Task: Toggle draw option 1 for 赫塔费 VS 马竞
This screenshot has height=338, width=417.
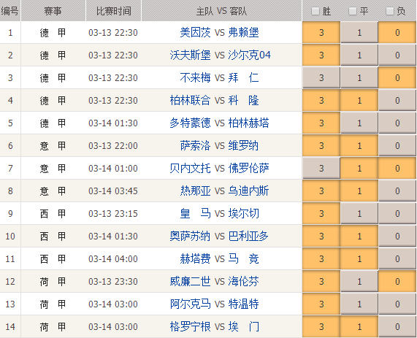Action: (359, 258)
